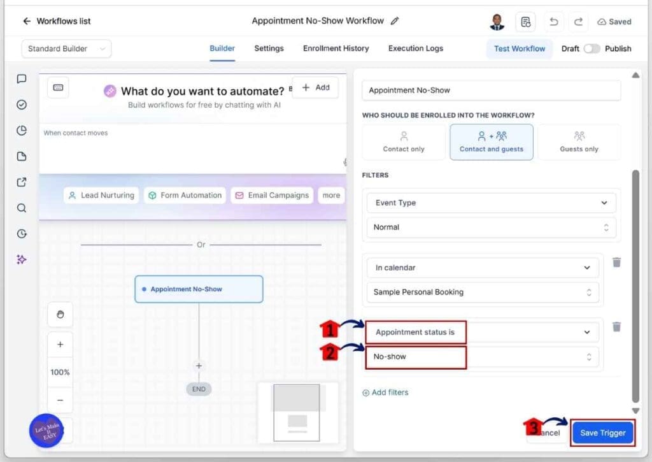Viewport: 652px width, 462px height.
Task: Open external link sidebar icon
Action: 22,182
